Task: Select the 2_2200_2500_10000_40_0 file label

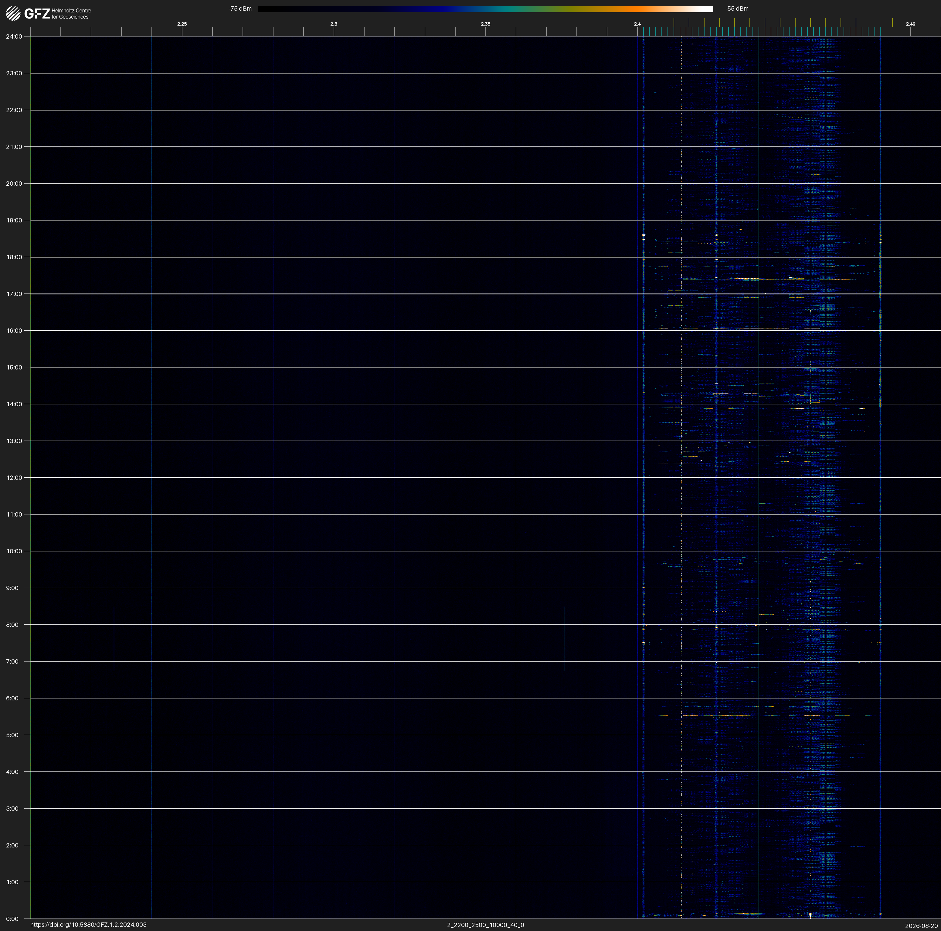Action: (486, 925)
